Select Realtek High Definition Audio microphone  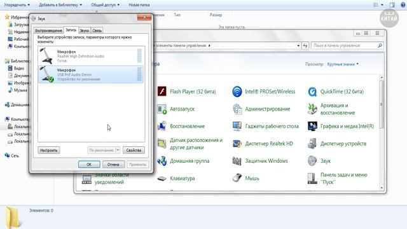coord(90,56)
